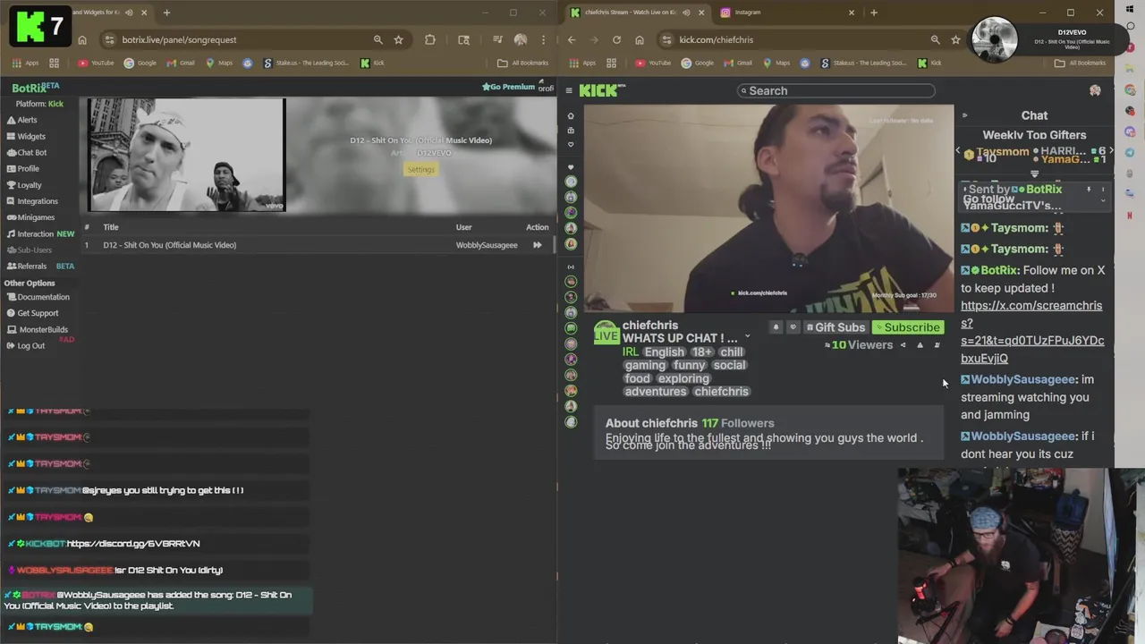Collapse the Kick chat panel arrow

click(x=964, y=115)
